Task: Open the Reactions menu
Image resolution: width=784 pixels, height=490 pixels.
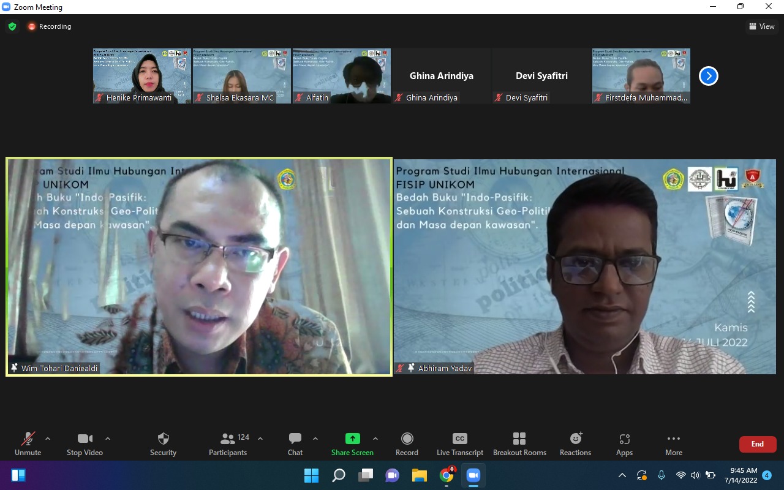Action: pyautogui.click(x=575, y=444)
